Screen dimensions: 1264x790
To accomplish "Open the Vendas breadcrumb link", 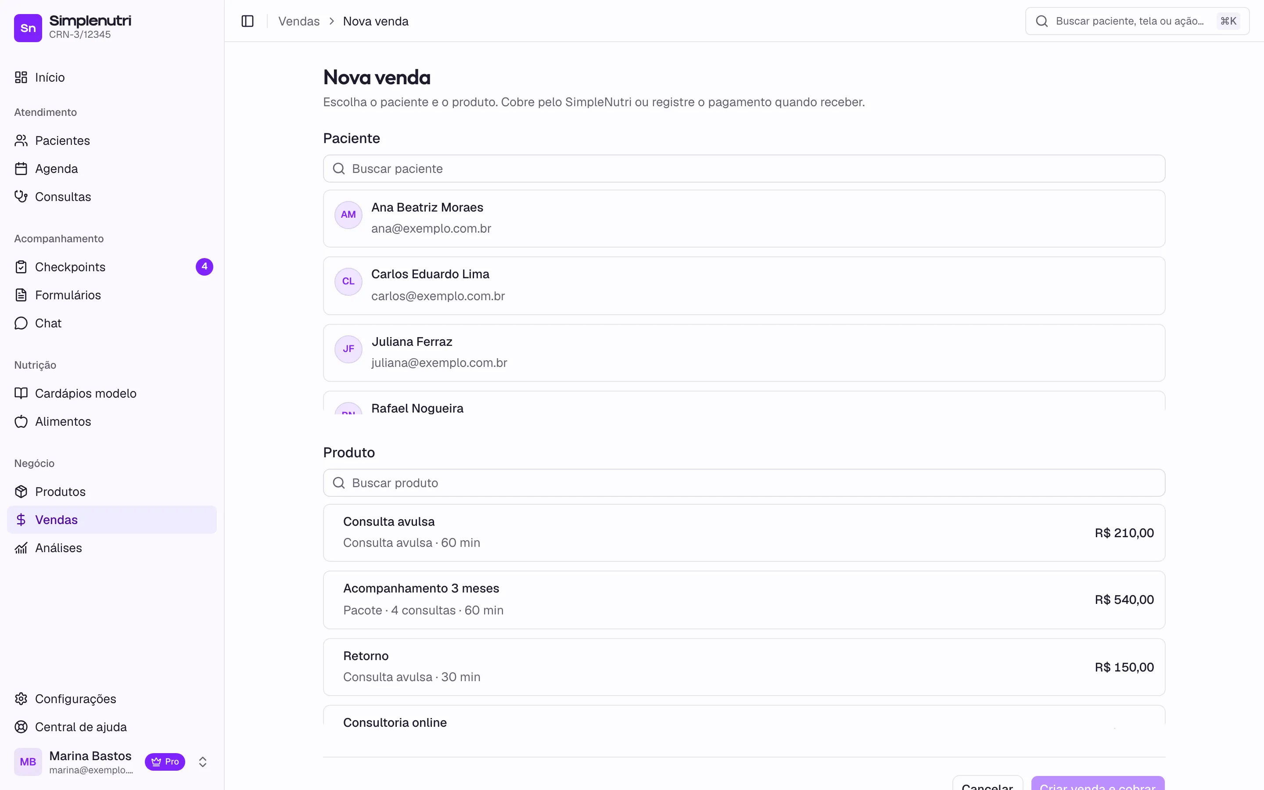I will [299, 22].
